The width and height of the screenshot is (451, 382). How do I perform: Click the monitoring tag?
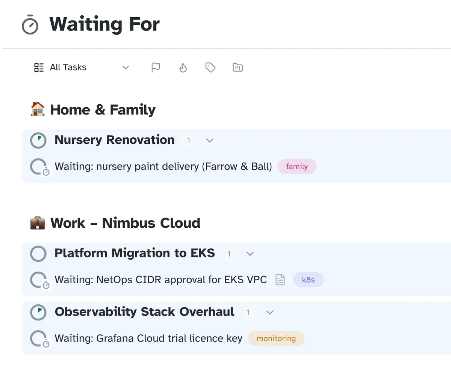pyautogui.click(x=276, y=338)
